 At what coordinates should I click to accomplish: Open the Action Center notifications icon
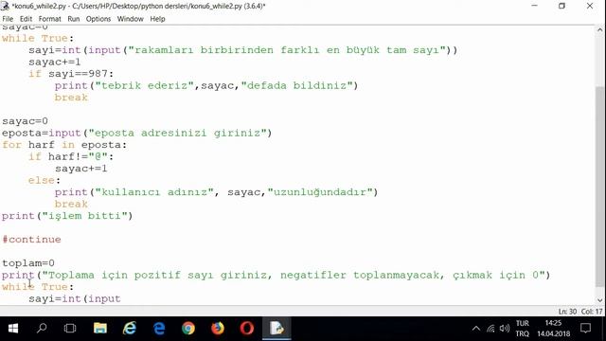click(x=585, y=329)
